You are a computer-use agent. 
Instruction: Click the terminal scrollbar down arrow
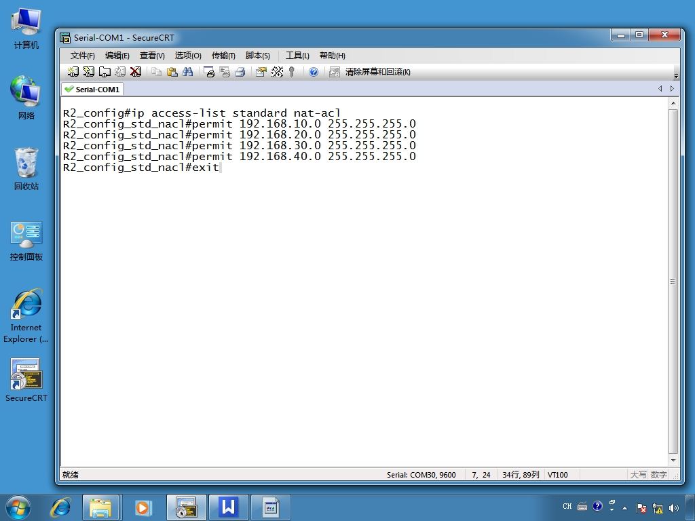click(673, 461)
